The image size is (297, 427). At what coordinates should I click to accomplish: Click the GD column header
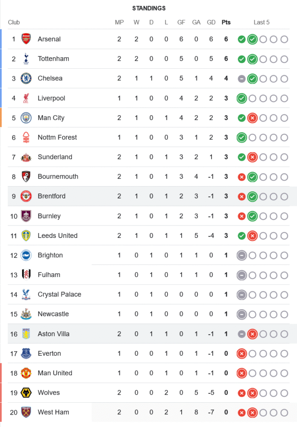coord(211,22)
